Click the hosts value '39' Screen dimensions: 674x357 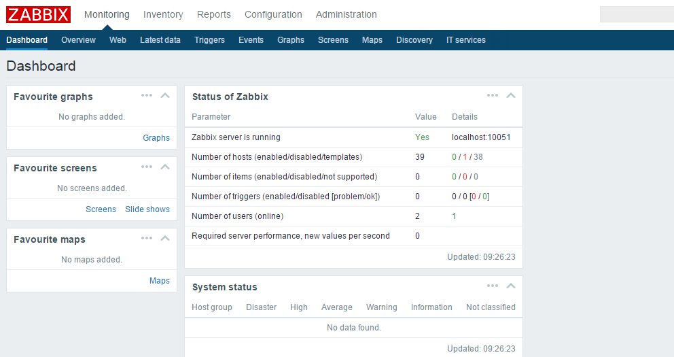(419, 157)
